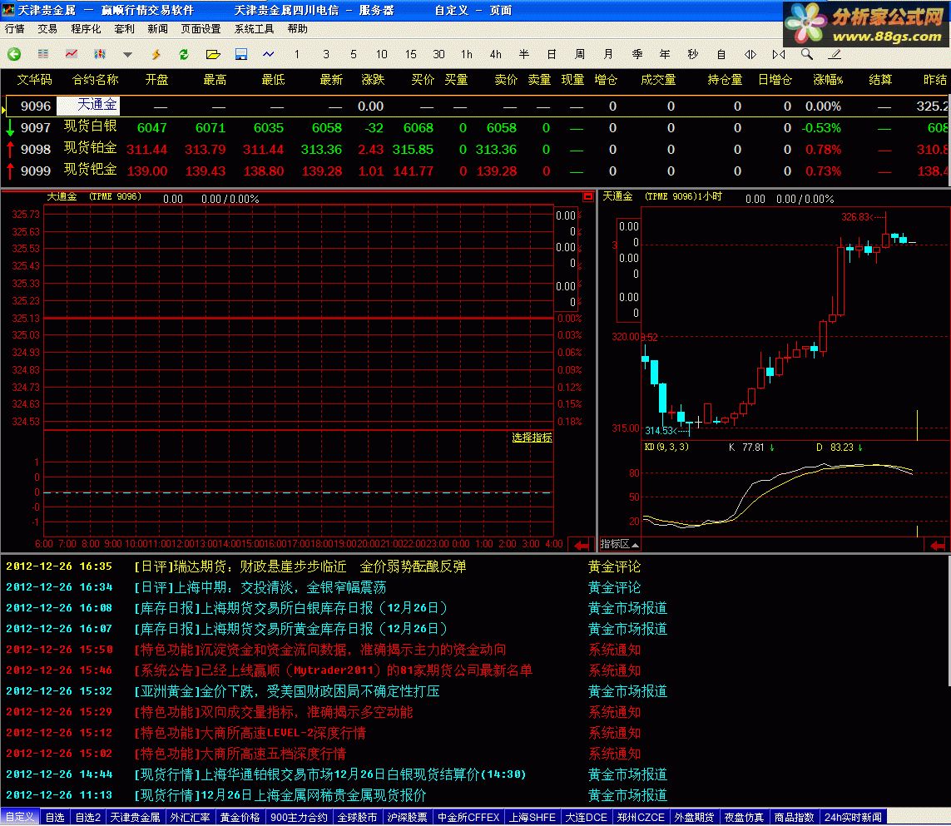This screenshot has height=826, width=951.
Task: Open news 上海期货交易所白银库存日报
Action: click(290, 608)
